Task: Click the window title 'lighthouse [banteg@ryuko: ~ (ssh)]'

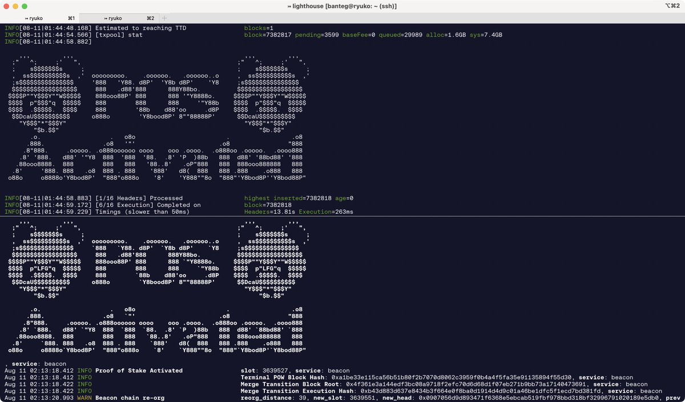Action: [342, 6]
